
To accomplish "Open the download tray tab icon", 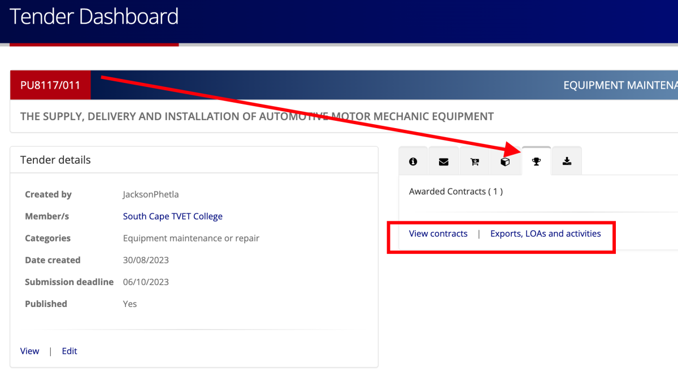I will pos(567,161).
